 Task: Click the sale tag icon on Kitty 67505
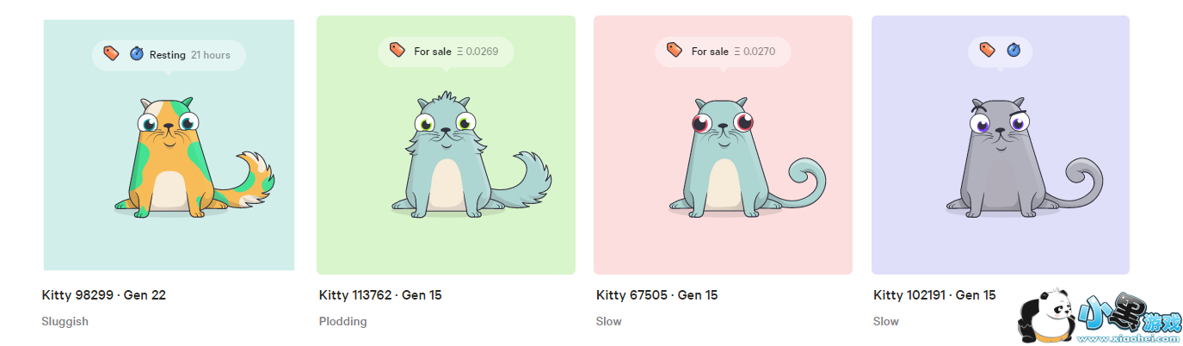(675, 50)
